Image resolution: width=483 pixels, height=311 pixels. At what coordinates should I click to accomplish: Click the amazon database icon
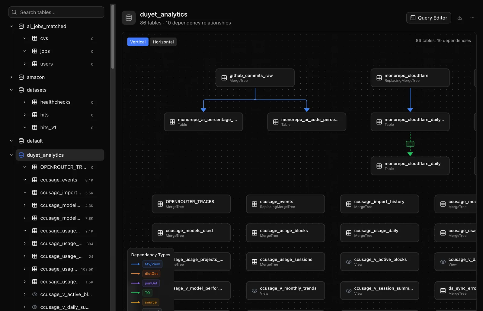[x=21, y=77]
